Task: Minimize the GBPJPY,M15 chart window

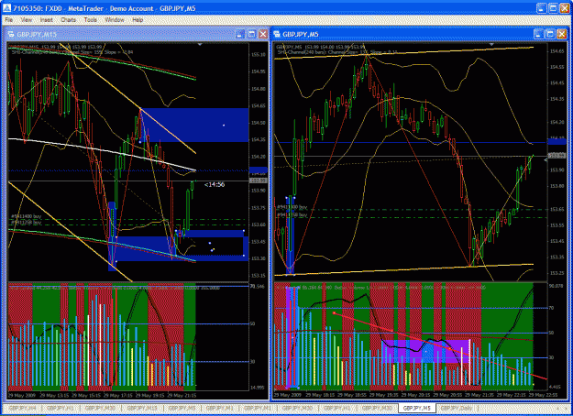Action: tap(239, 34)
